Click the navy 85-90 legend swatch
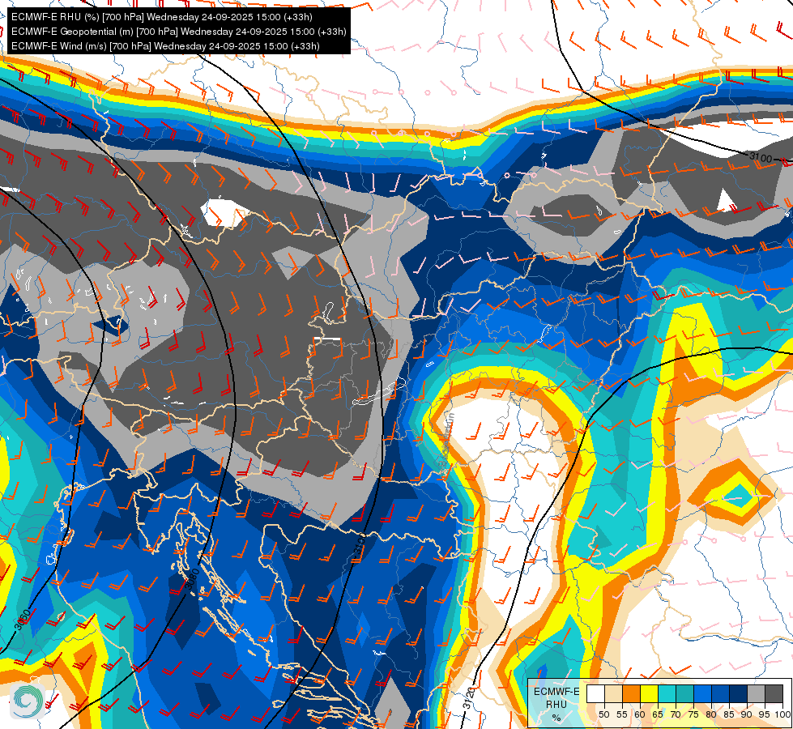Image resolution: width=793 pixels, height=729 pixels. 739,693
